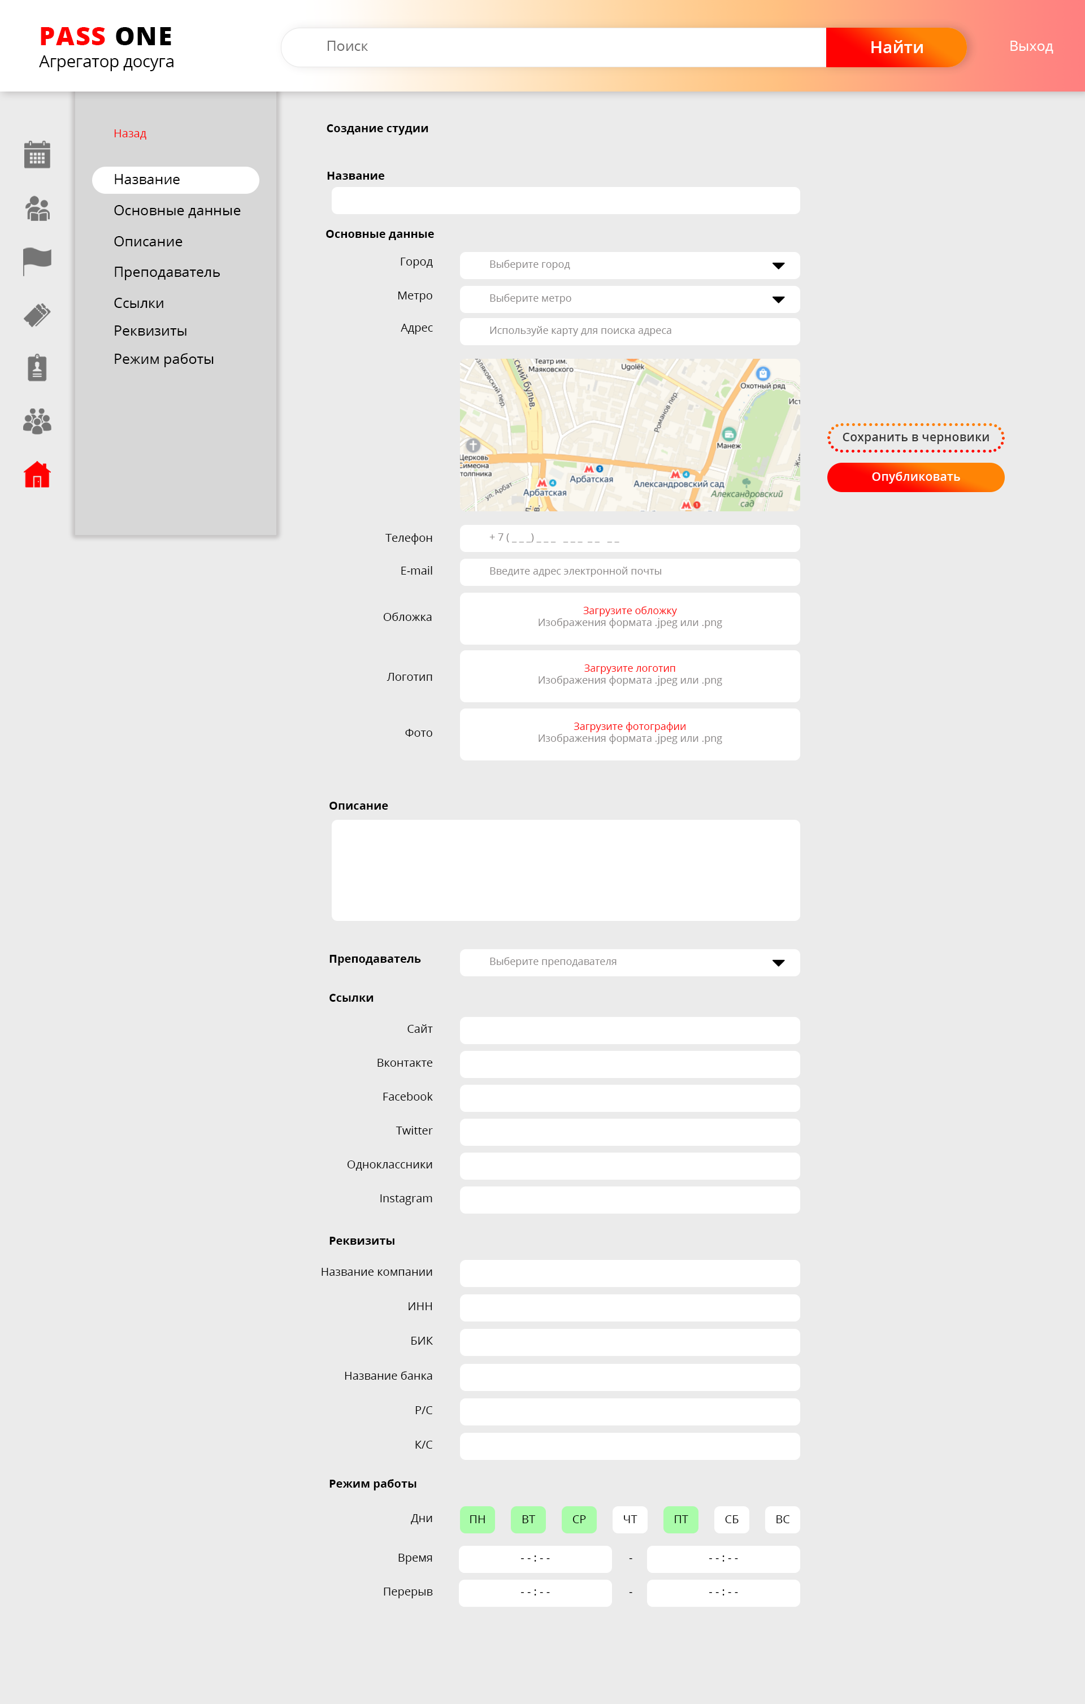Focus the Название банка input field
The image size is (1085, 1704).
tap(630, 1377)
